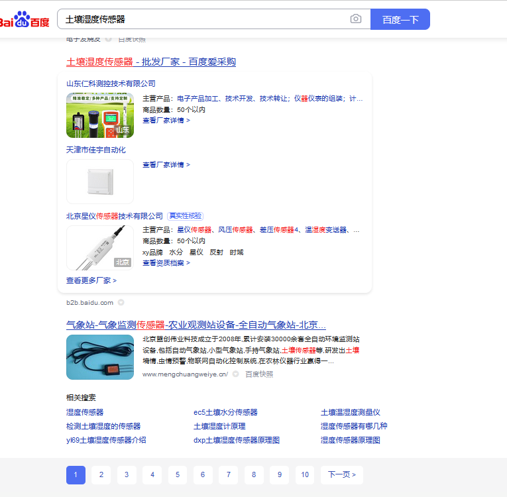Go to results page 3
Viewport: 507px width, 497px height.
tap(127, 474)
